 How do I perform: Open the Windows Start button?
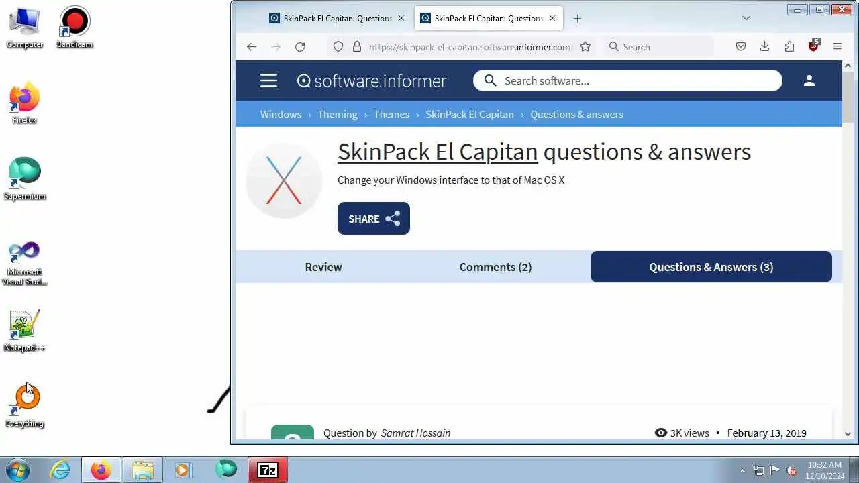point(17,470)
